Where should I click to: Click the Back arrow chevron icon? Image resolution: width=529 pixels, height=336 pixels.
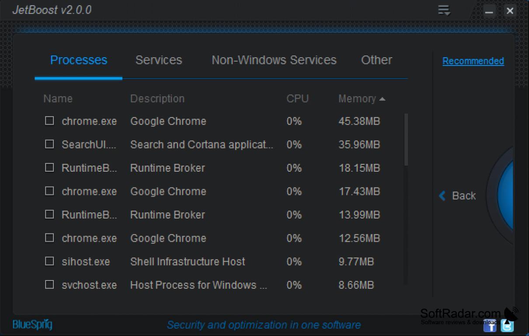tap(442, 196)
